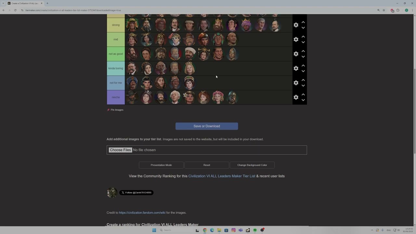Select the bald leader ending the mid tier
Image resolution: width=416 pixels, height=234 pixels.
pos(232,39)
